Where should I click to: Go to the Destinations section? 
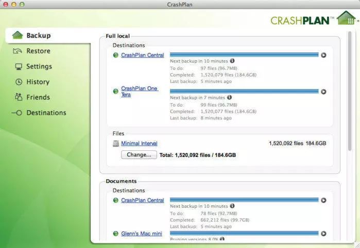point(46,113)
